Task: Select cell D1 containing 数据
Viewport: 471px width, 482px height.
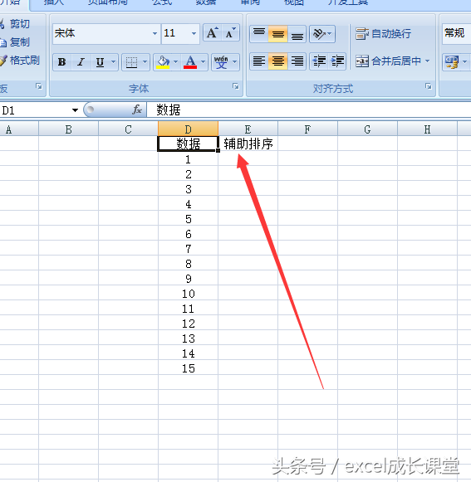Action: (188, 144)
